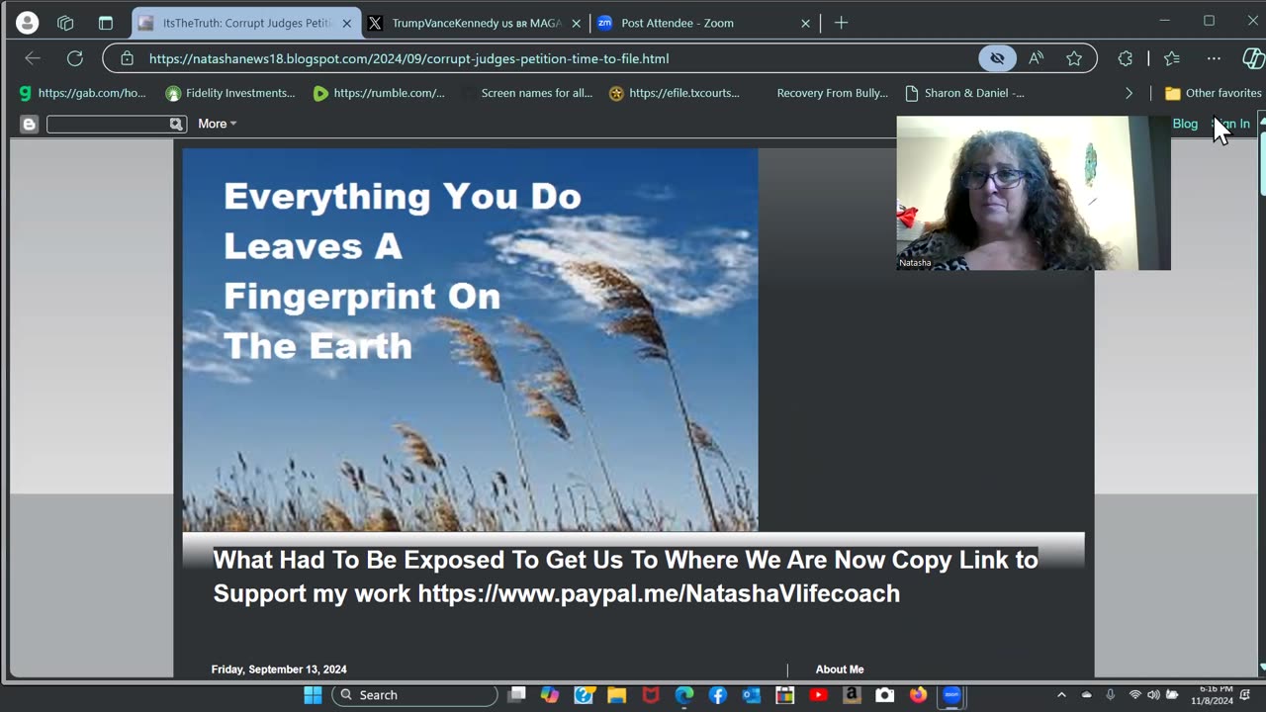
Task: Open YouTube from the taskbar
Action: click(819, 695)
